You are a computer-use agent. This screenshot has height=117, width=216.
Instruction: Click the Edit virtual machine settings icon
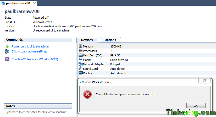pos(7,51)
